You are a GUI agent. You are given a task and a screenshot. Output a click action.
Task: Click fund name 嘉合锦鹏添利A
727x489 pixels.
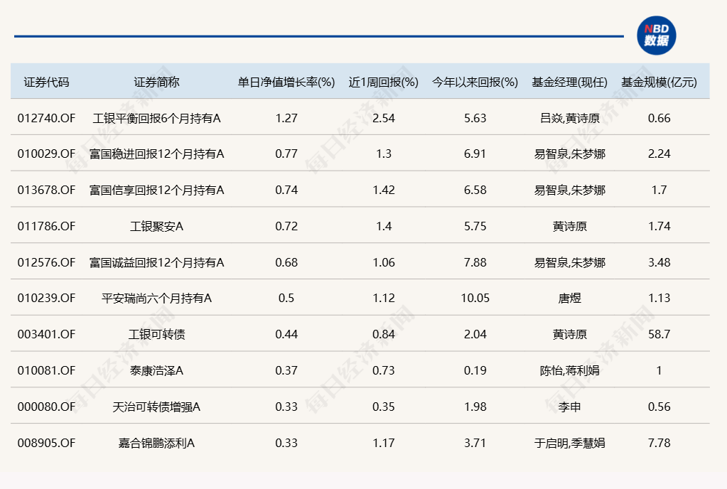coord(157,443)
